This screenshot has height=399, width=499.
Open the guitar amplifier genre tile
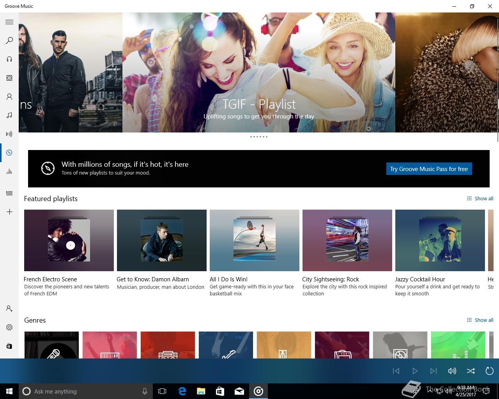click(342, 345)
